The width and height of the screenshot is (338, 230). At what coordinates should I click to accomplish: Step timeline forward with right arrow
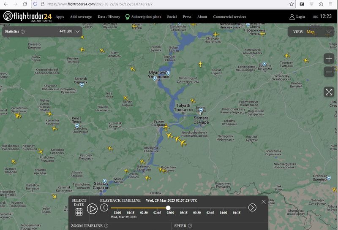252,207
